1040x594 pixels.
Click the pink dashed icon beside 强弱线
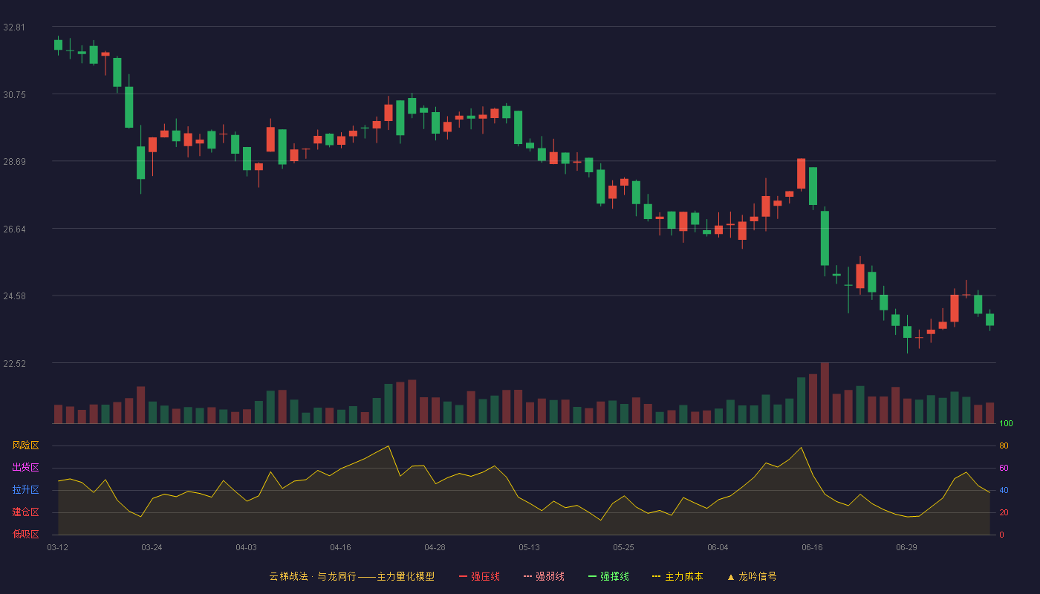[x=527, y=576]
